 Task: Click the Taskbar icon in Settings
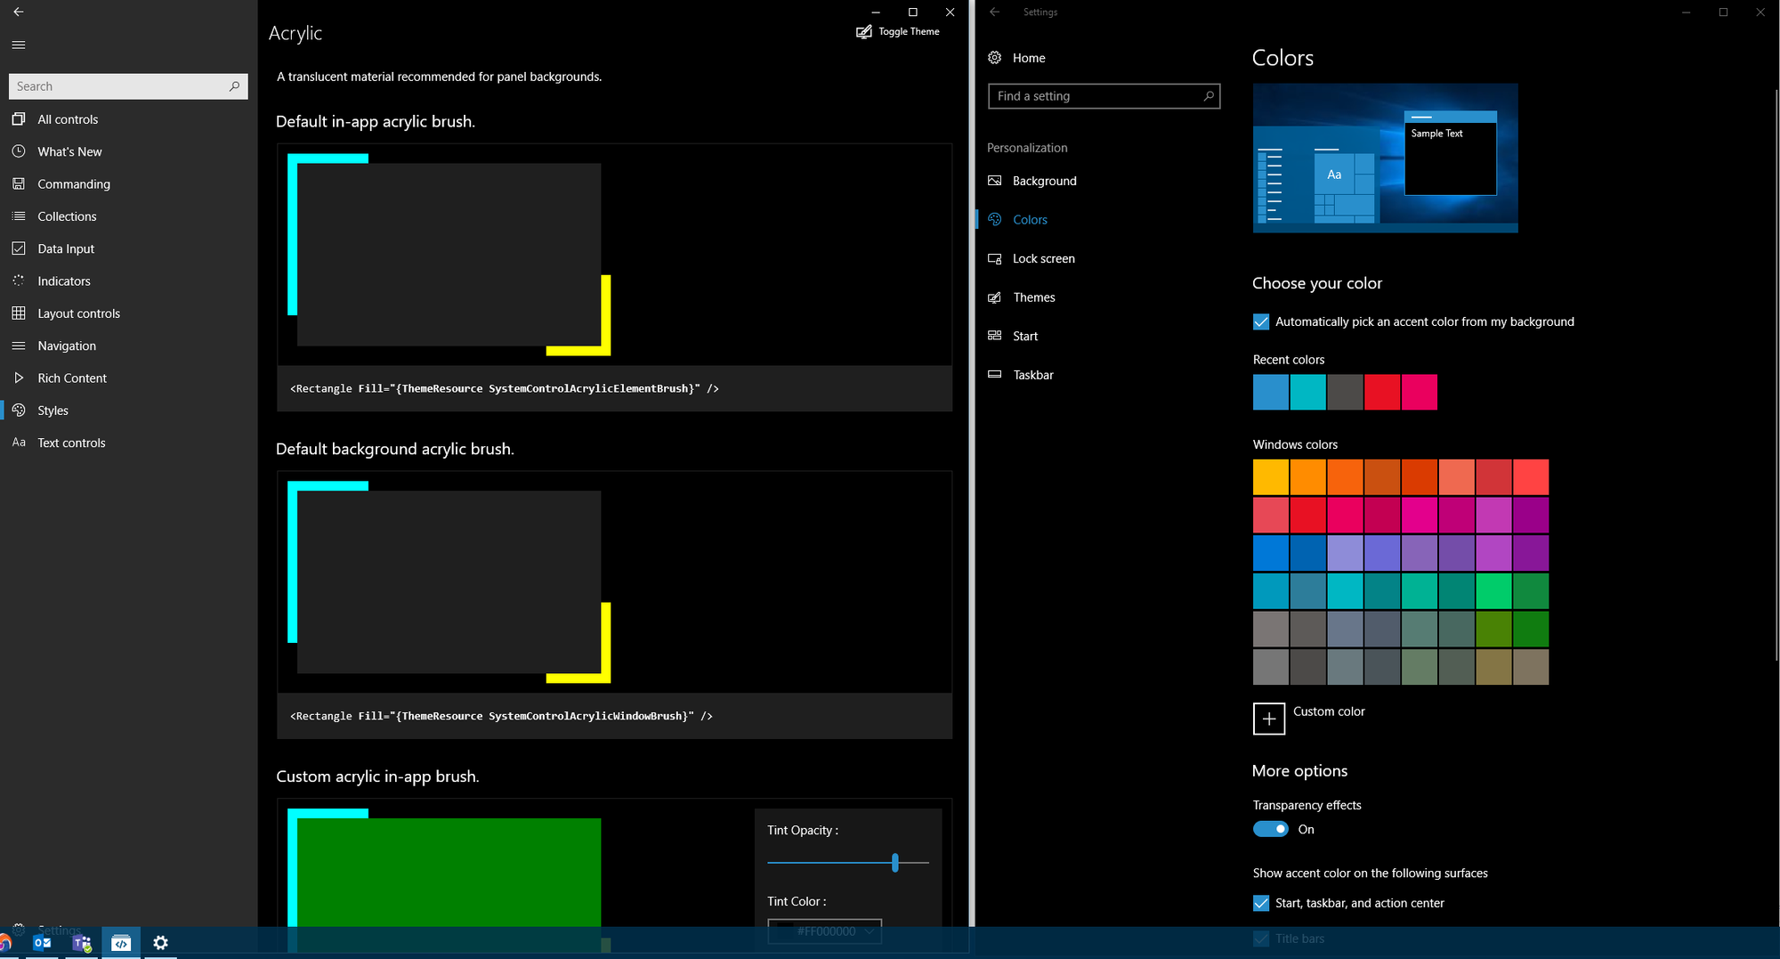click(995, 375)
